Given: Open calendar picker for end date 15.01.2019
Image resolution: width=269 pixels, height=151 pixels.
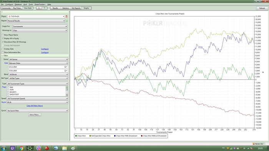Looking at the screenshot, I should pyautogui.click(x=65, y=71).
